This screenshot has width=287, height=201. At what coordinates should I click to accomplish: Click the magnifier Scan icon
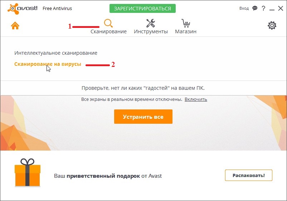(x=108, y=23)
